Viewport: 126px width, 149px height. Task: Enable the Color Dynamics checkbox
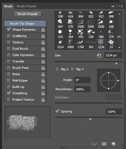(x=9, y=55)
